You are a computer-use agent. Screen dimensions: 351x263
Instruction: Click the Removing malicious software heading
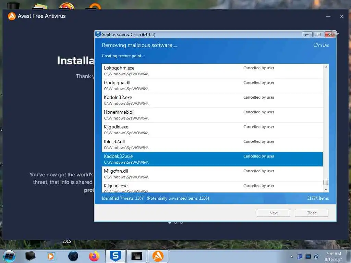[139, 45]
